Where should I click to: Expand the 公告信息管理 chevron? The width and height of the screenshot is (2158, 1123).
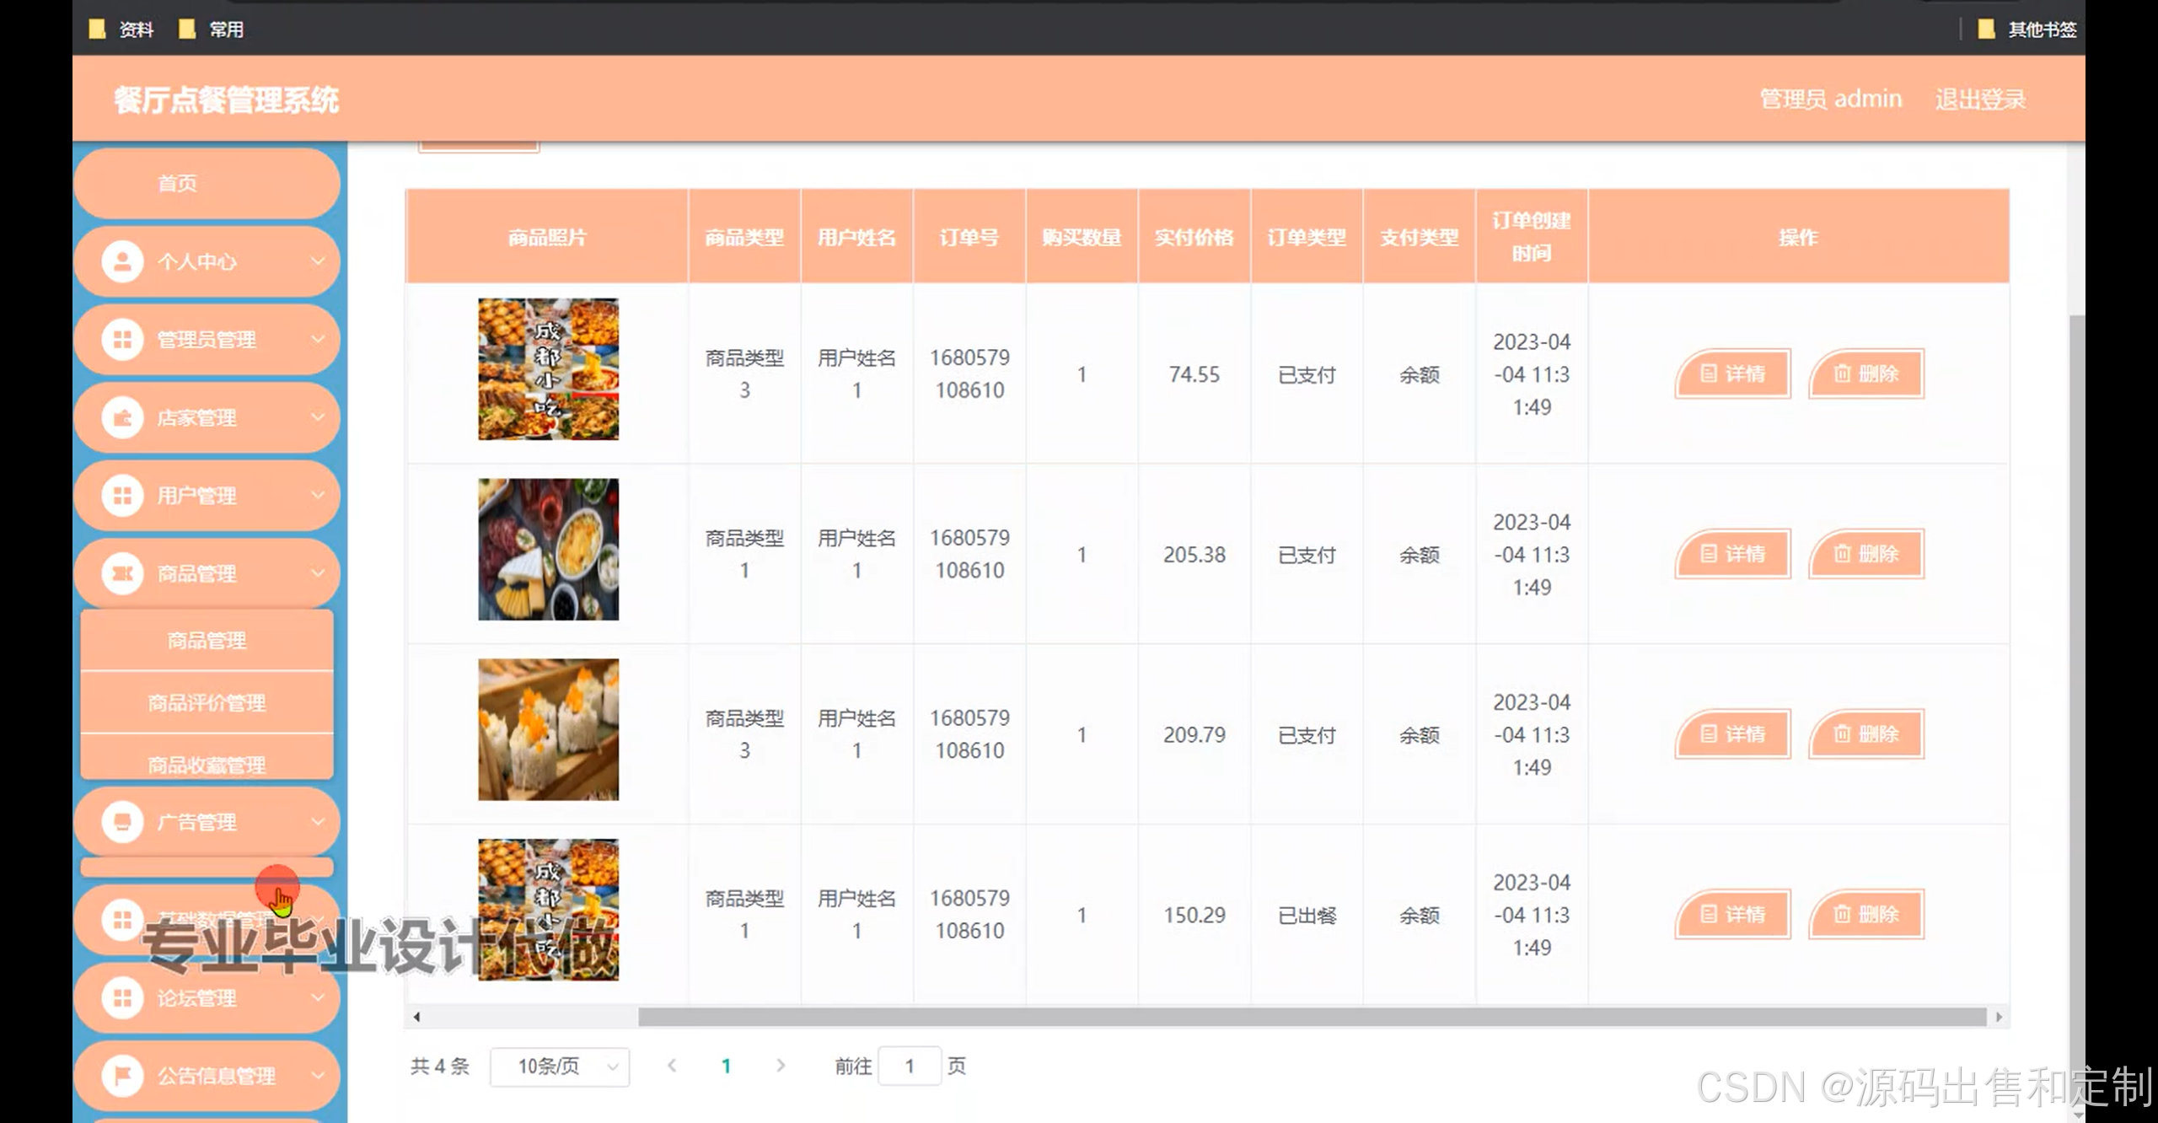[x=318, y=1076]
